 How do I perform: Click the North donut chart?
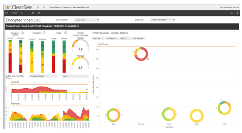[169, 114]
